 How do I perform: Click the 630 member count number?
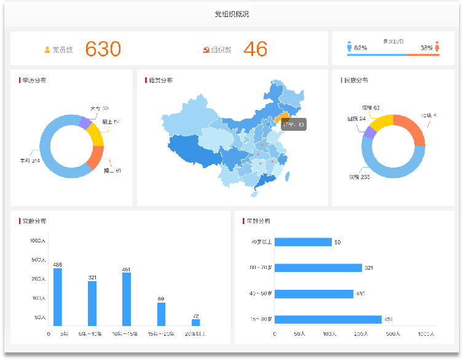pyautogui.click(x=103, y=49)
